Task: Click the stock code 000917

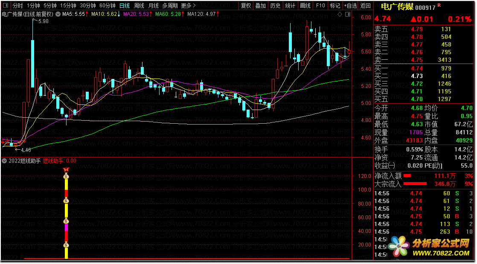Action: 425,8
